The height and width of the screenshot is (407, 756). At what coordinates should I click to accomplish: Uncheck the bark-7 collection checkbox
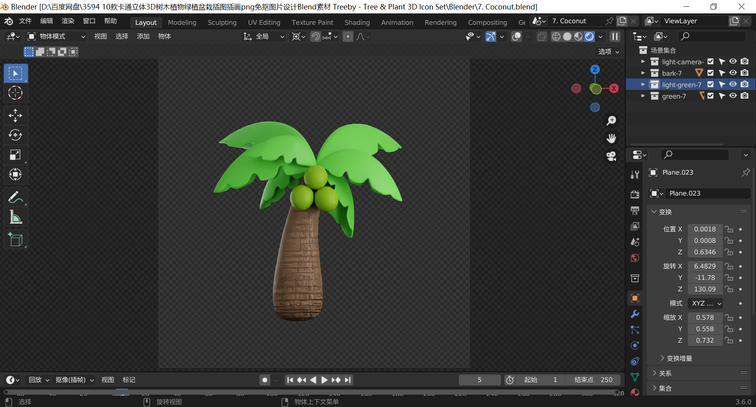(711, 73)
